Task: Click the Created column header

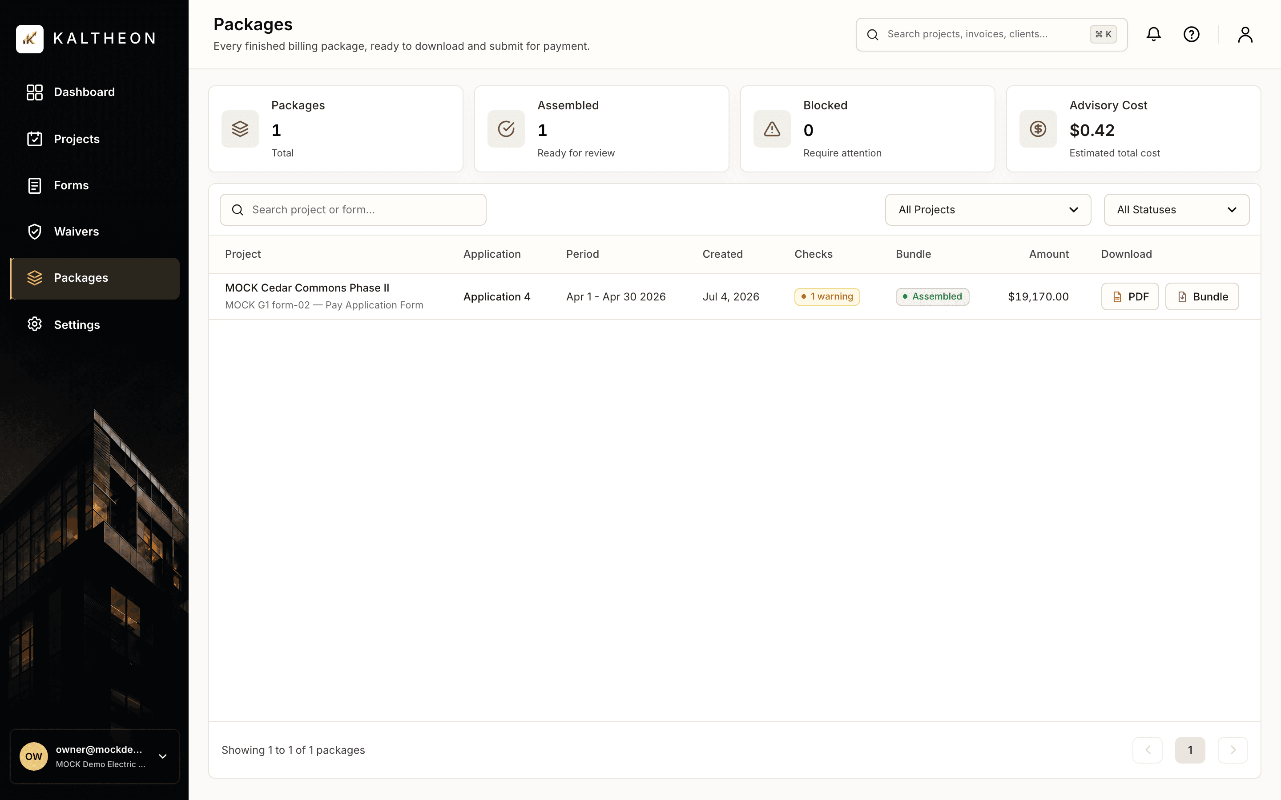Action: point(722,254)
